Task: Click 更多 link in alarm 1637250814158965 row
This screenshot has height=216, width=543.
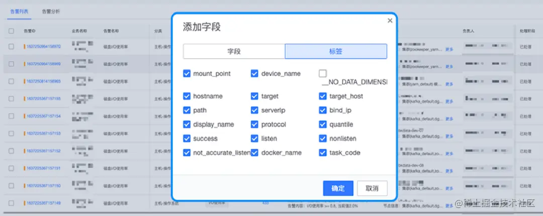Action: [449, 84]
